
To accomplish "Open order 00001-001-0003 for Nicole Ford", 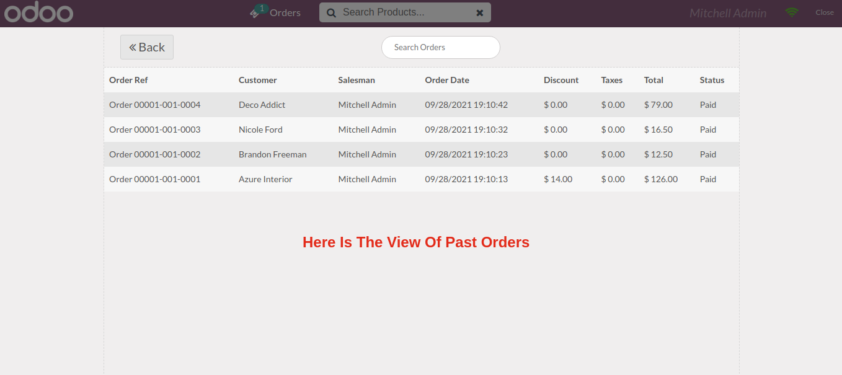I will [155, 130].
